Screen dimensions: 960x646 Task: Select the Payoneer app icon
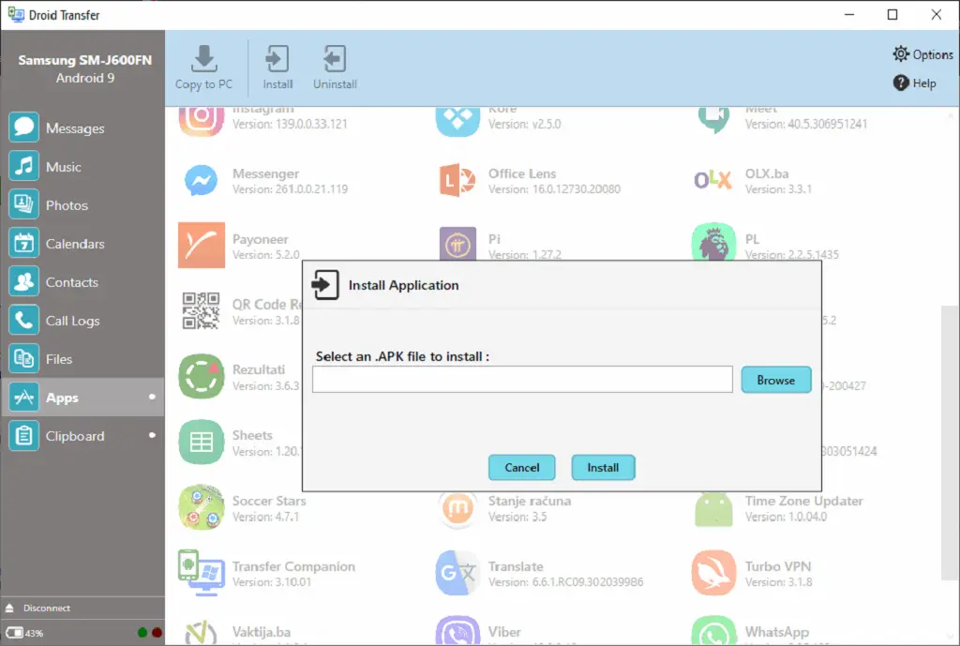click(202, 246)
